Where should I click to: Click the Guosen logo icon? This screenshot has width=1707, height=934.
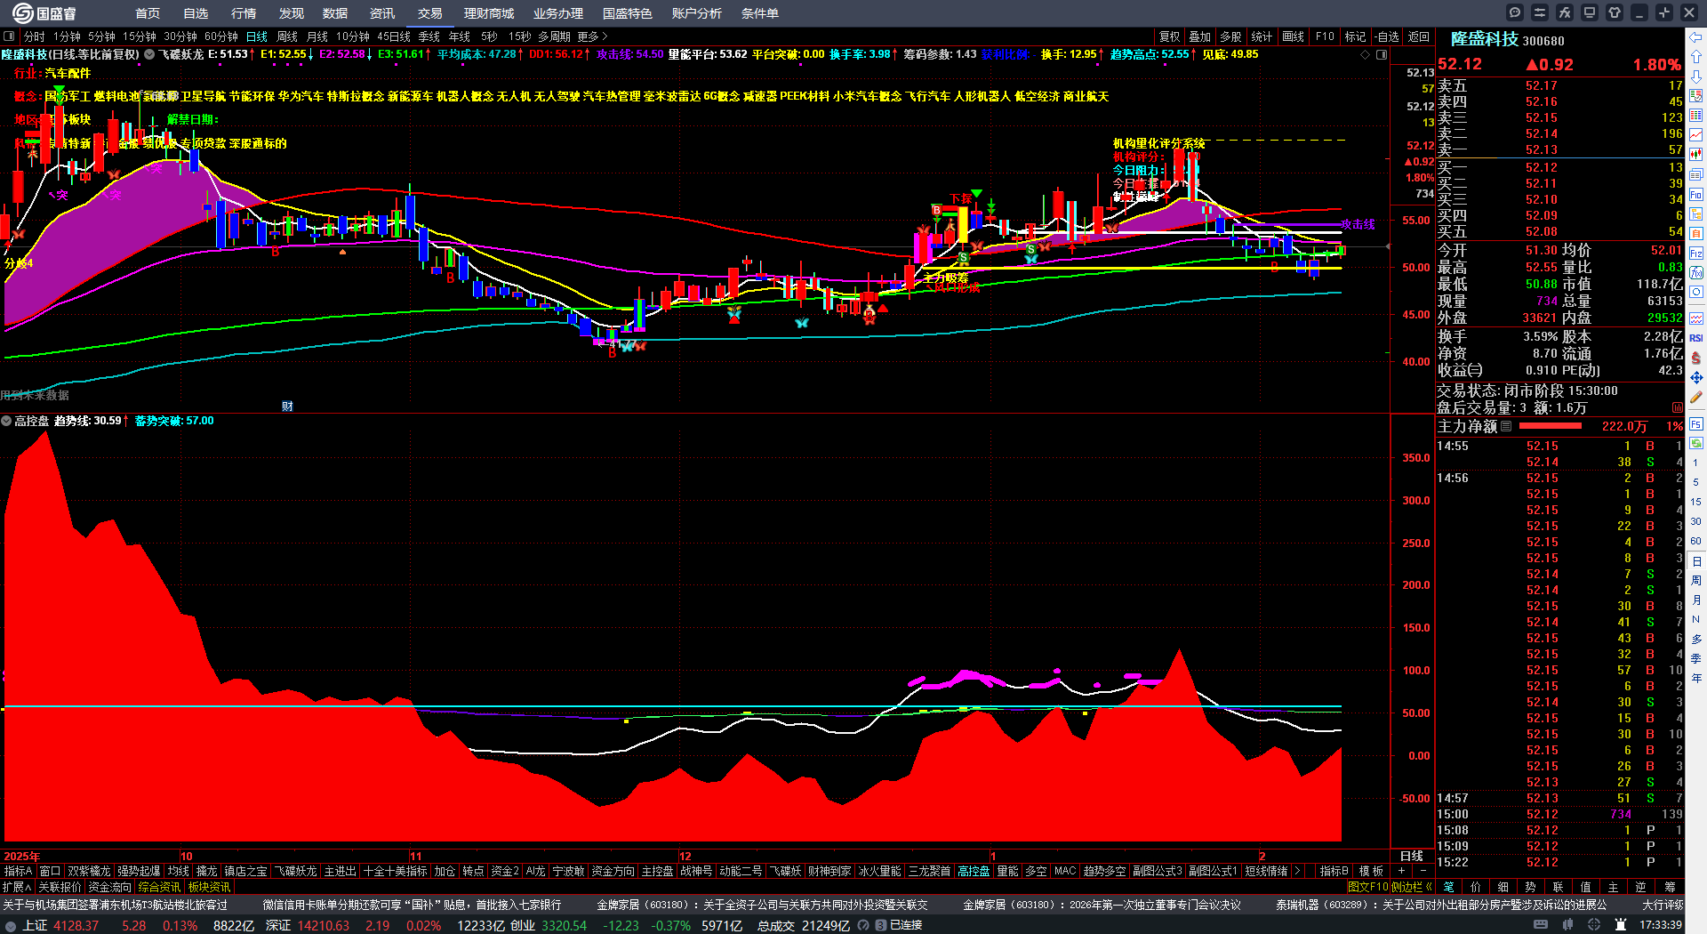(x=22, y=12)
